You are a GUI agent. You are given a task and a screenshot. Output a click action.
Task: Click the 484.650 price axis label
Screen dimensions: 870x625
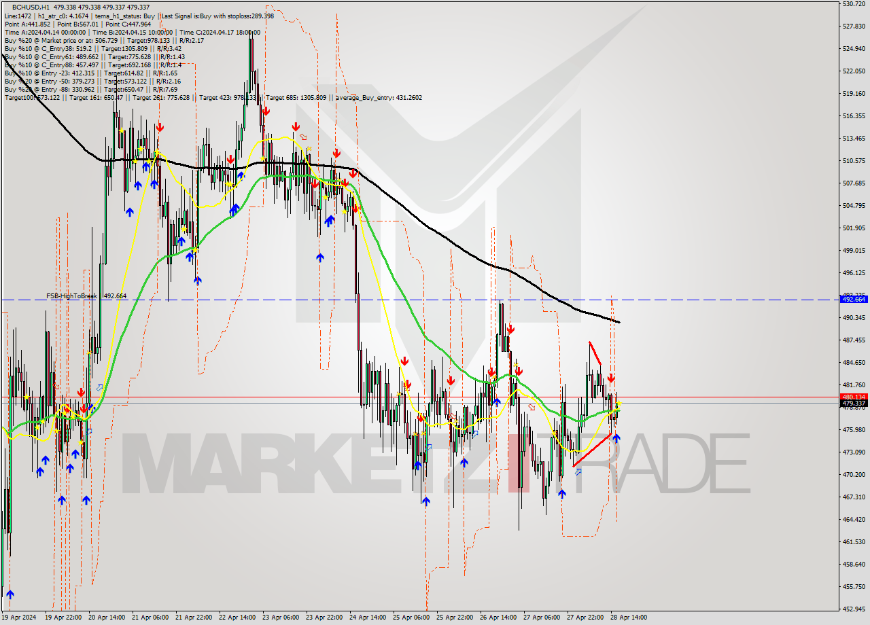[x=854, y=363]
